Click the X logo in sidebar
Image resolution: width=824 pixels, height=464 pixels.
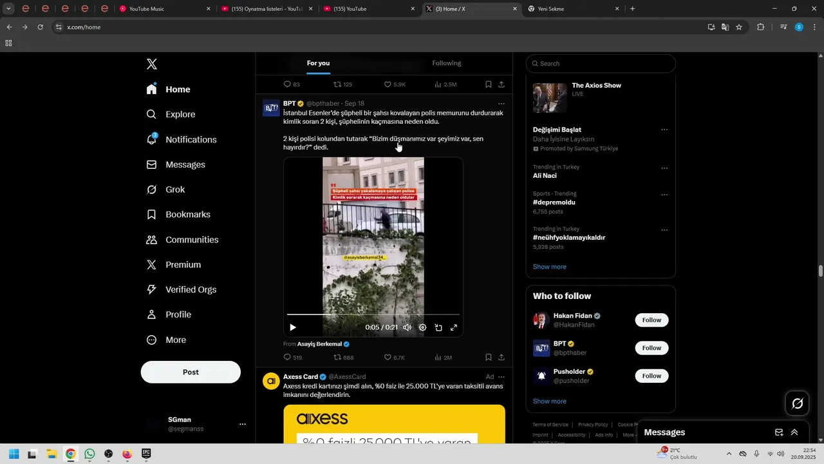[x=152, y=64]
